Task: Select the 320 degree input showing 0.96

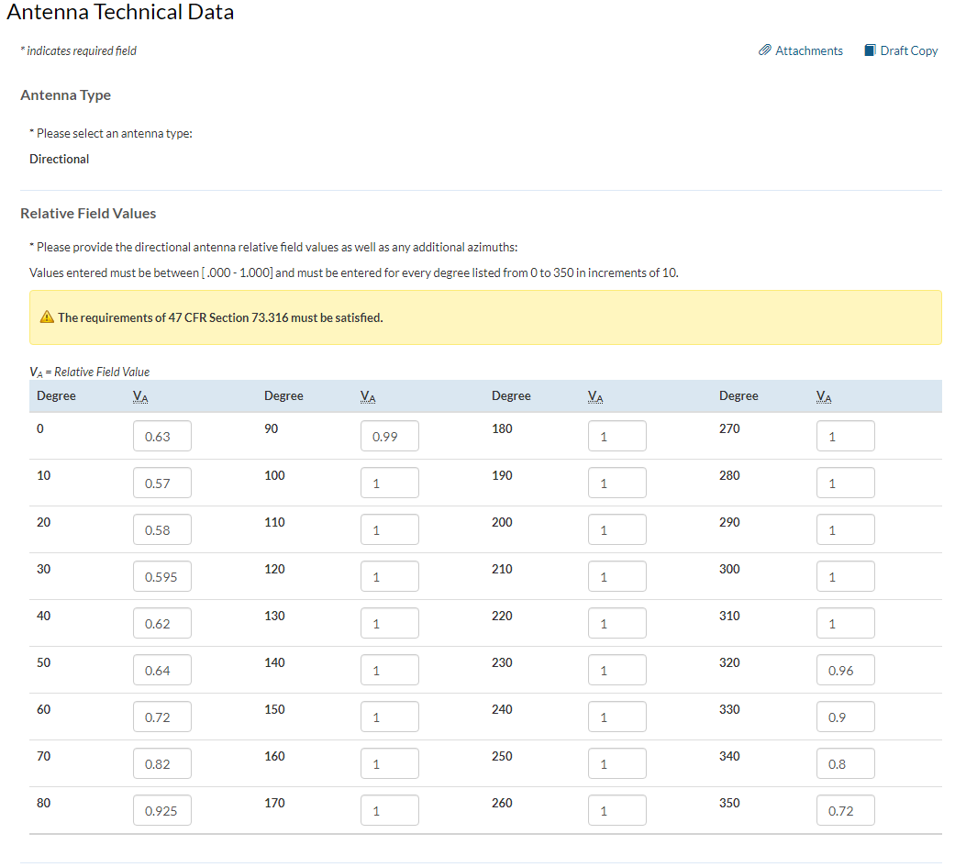Action: [845, 671]
